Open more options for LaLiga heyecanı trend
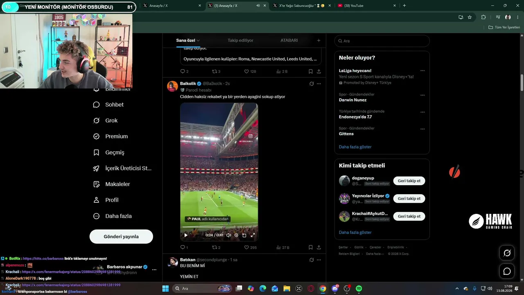 pyautogui.click(x=422, y=70)
